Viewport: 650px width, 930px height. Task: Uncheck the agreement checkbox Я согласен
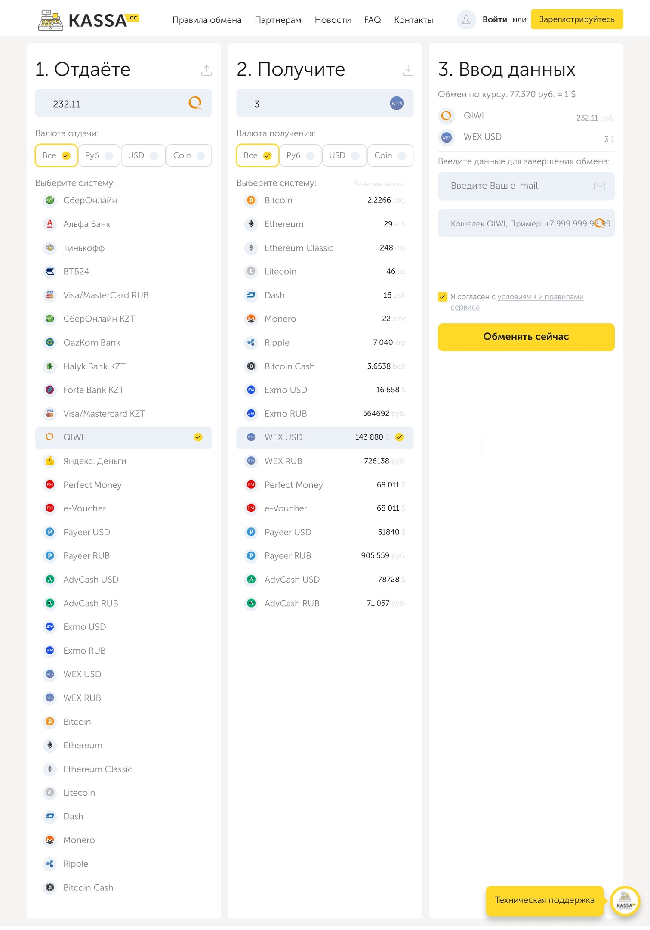tap(443, 297)
